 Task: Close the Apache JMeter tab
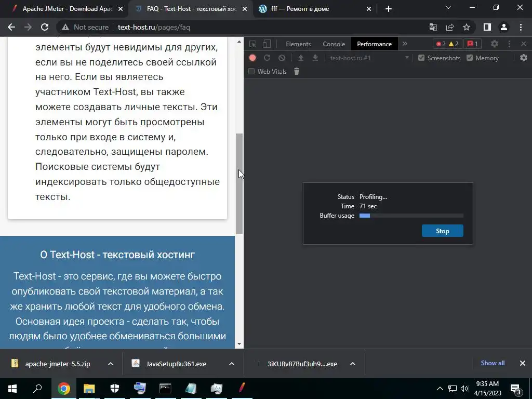click(121, 9)
